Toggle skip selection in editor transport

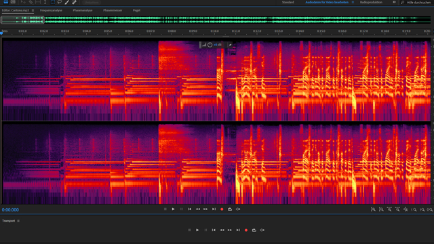tap(238, 209)
